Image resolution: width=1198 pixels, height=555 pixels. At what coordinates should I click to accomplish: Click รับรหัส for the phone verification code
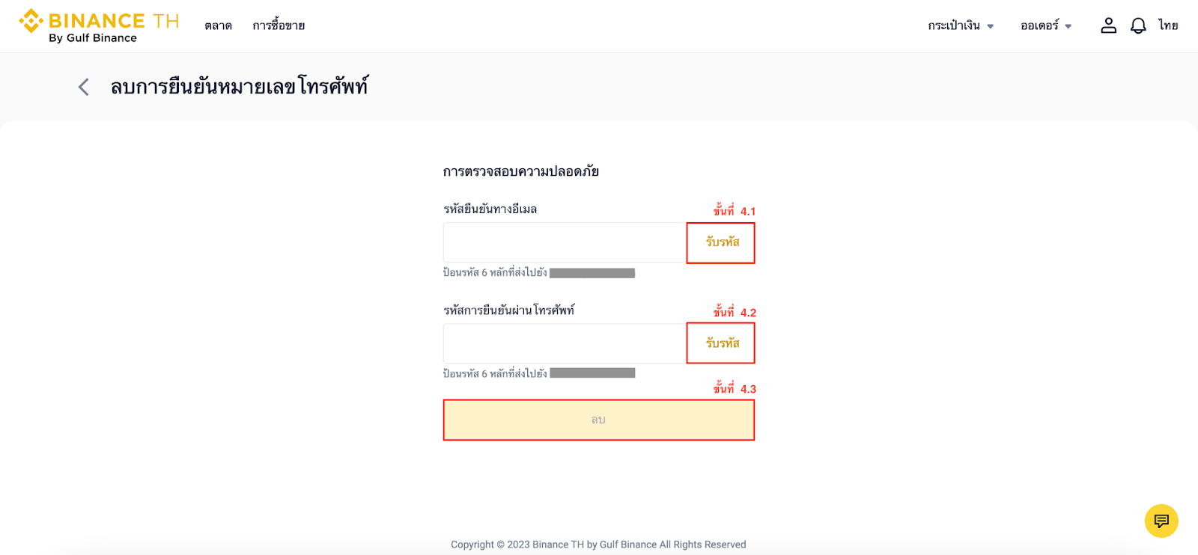[x=722, y=343]
